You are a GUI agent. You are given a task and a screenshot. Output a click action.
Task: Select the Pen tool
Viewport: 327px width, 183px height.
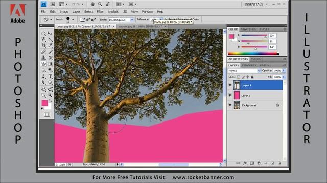(x=43, y=76)
